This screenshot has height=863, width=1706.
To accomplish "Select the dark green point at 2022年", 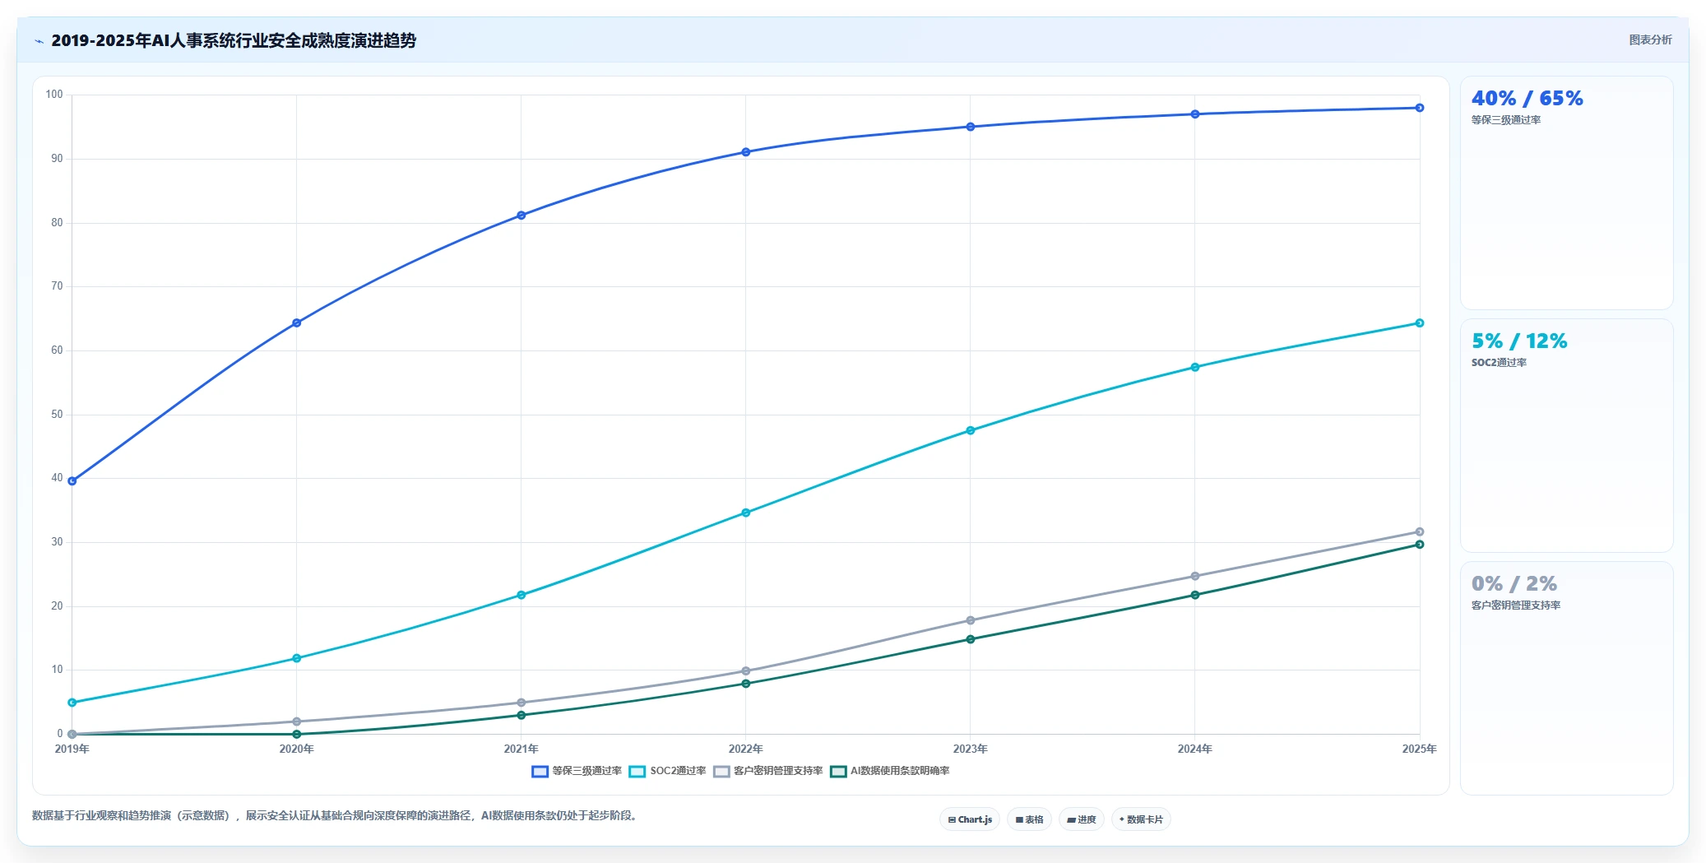I will point(746,684).
